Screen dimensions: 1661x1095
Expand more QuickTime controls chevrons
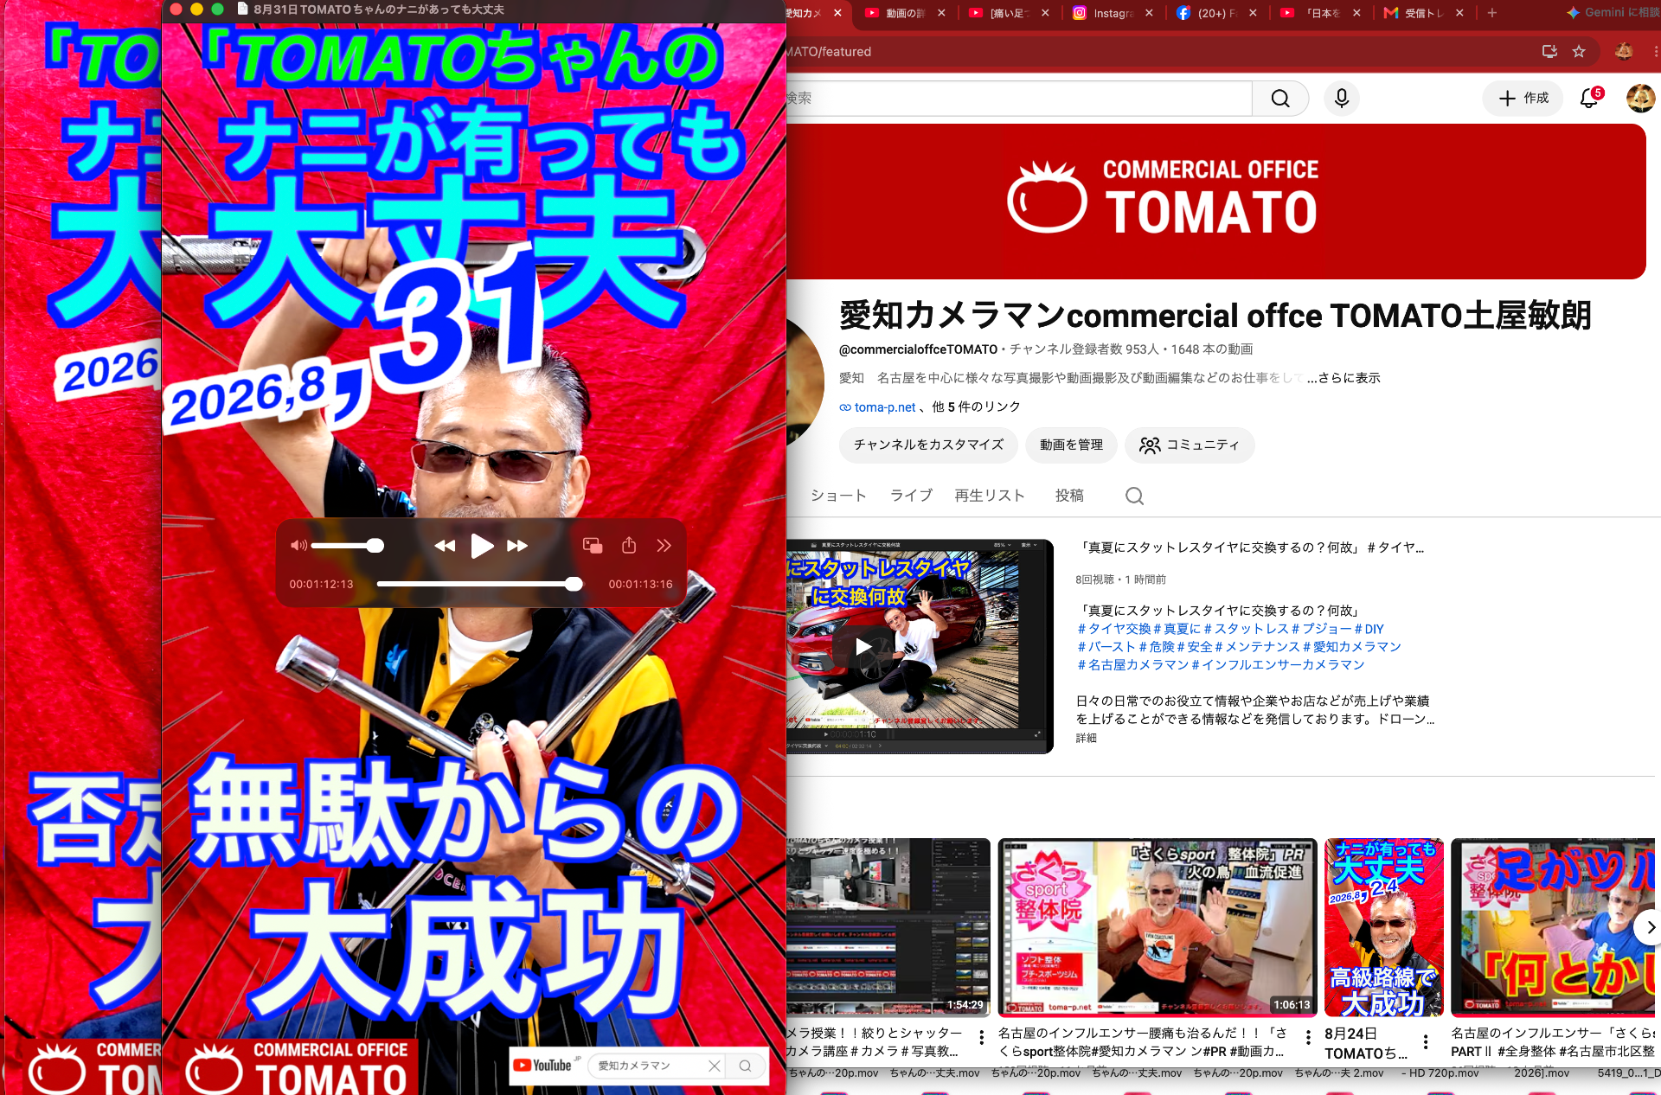[664, 545]
